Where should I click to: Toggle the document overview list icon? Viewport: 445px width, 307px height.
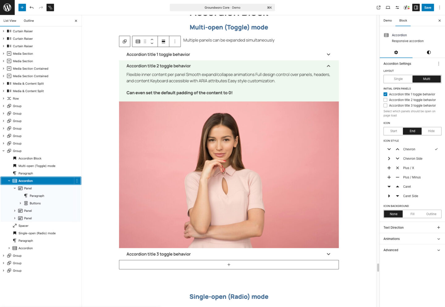[x=50, y=7]
